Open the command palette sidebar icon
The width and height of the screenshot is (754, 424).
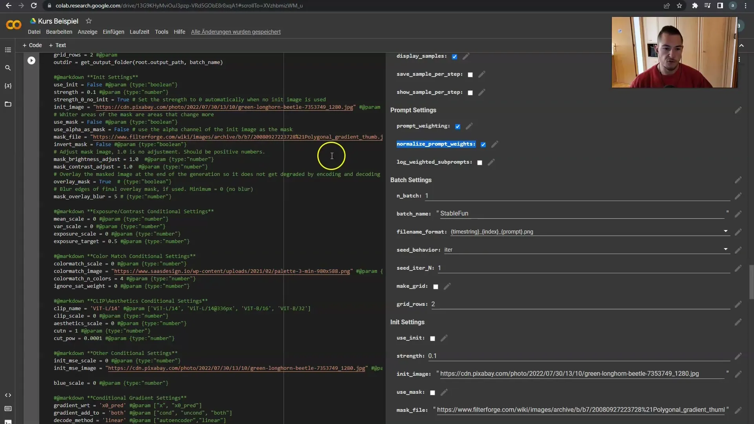point(8,409)
